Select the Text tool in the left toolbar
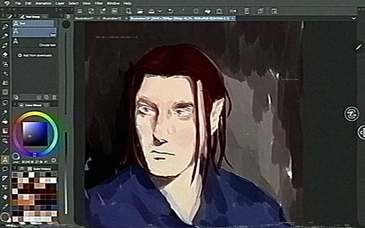 coord(5,160)
